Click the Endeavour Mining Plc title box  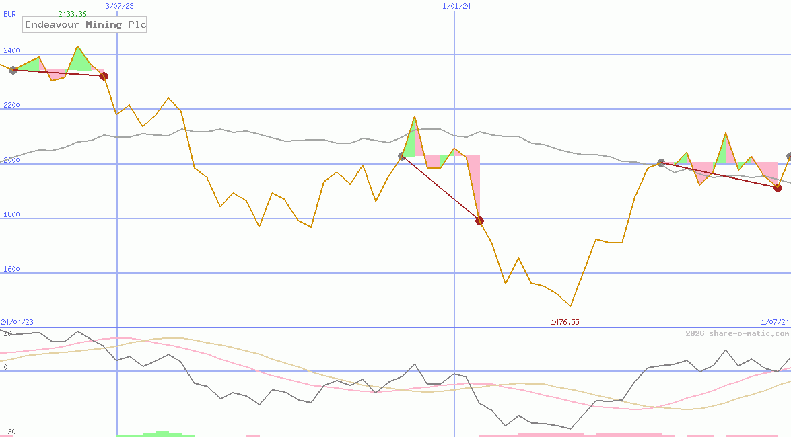(83, 24)
